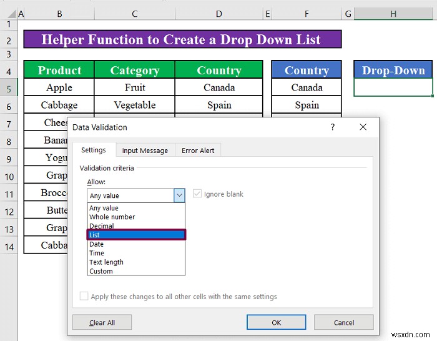Select row 2 header

[x=9, y=41]
